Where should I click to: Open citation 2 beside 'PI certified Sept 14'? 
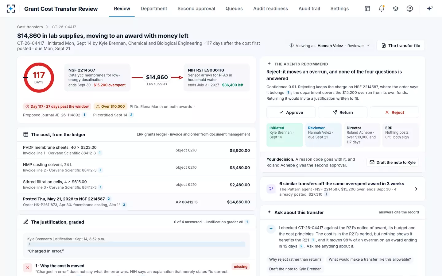[x=131, y=115]
